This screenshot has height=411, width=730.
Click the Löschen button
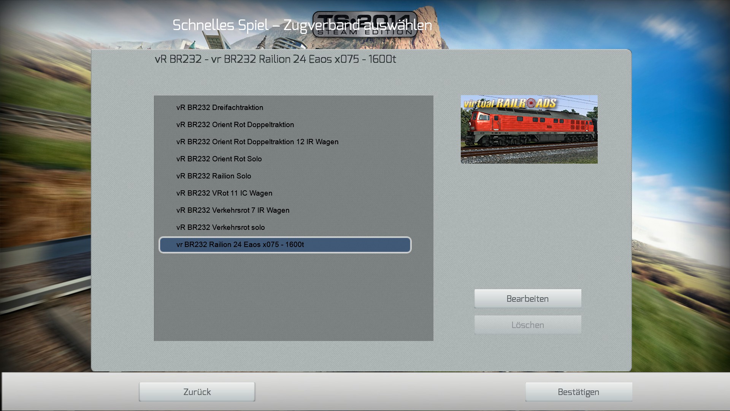pos(528,325)
